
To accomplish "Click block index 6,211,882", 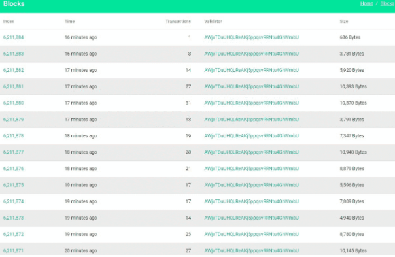I will (13, 70).
